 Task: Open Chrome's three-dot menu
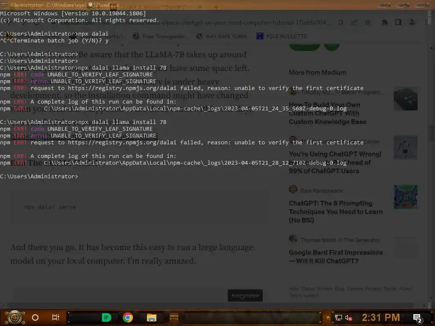tap(426, 22)
